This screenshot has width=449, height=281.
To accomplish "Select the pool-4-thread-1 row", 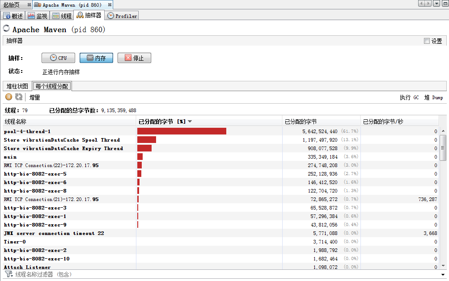I will [x=221, y=131].
